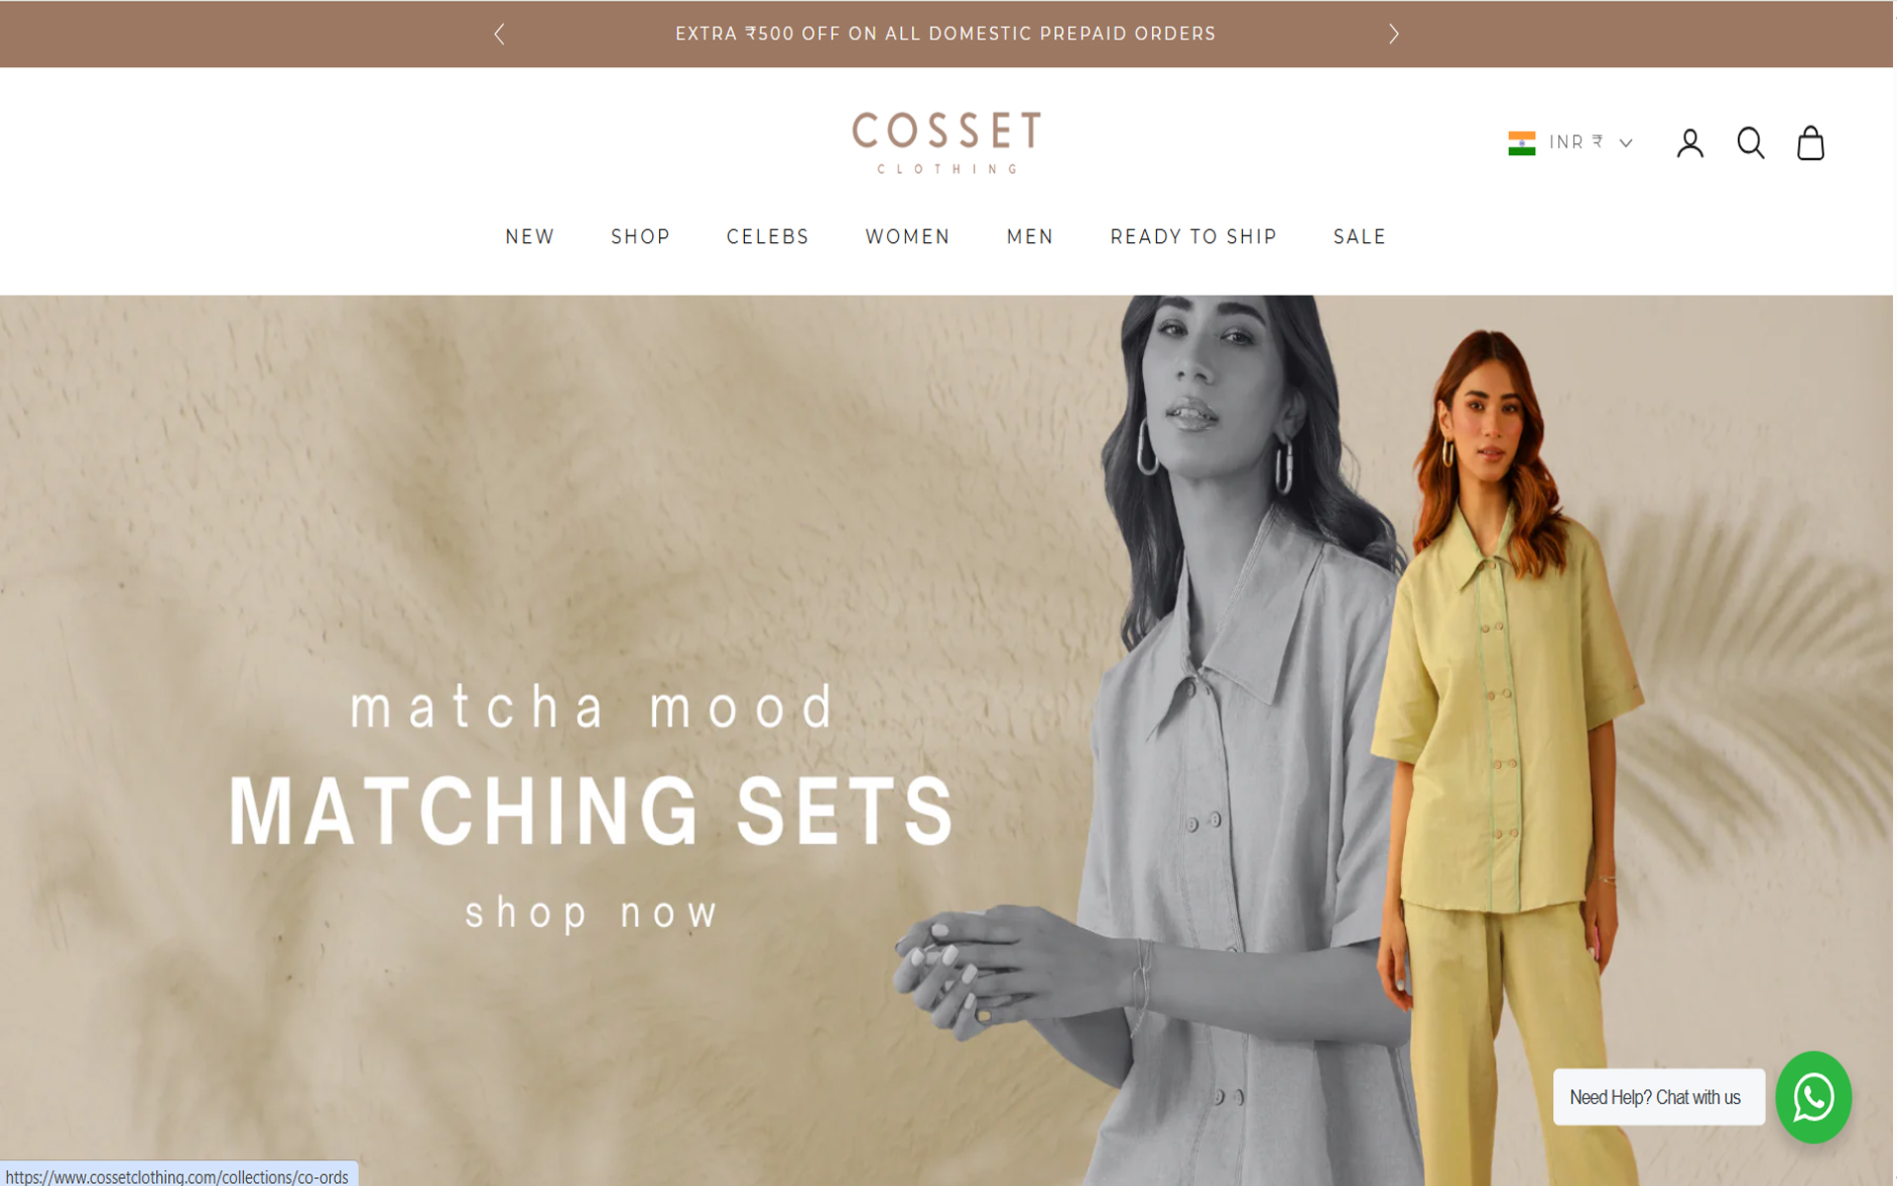Click the 'shop now' banner text
Image resolution: width=1897 pixels, height=1186 pixels.
pyautogui.click(x=593, y=913)
